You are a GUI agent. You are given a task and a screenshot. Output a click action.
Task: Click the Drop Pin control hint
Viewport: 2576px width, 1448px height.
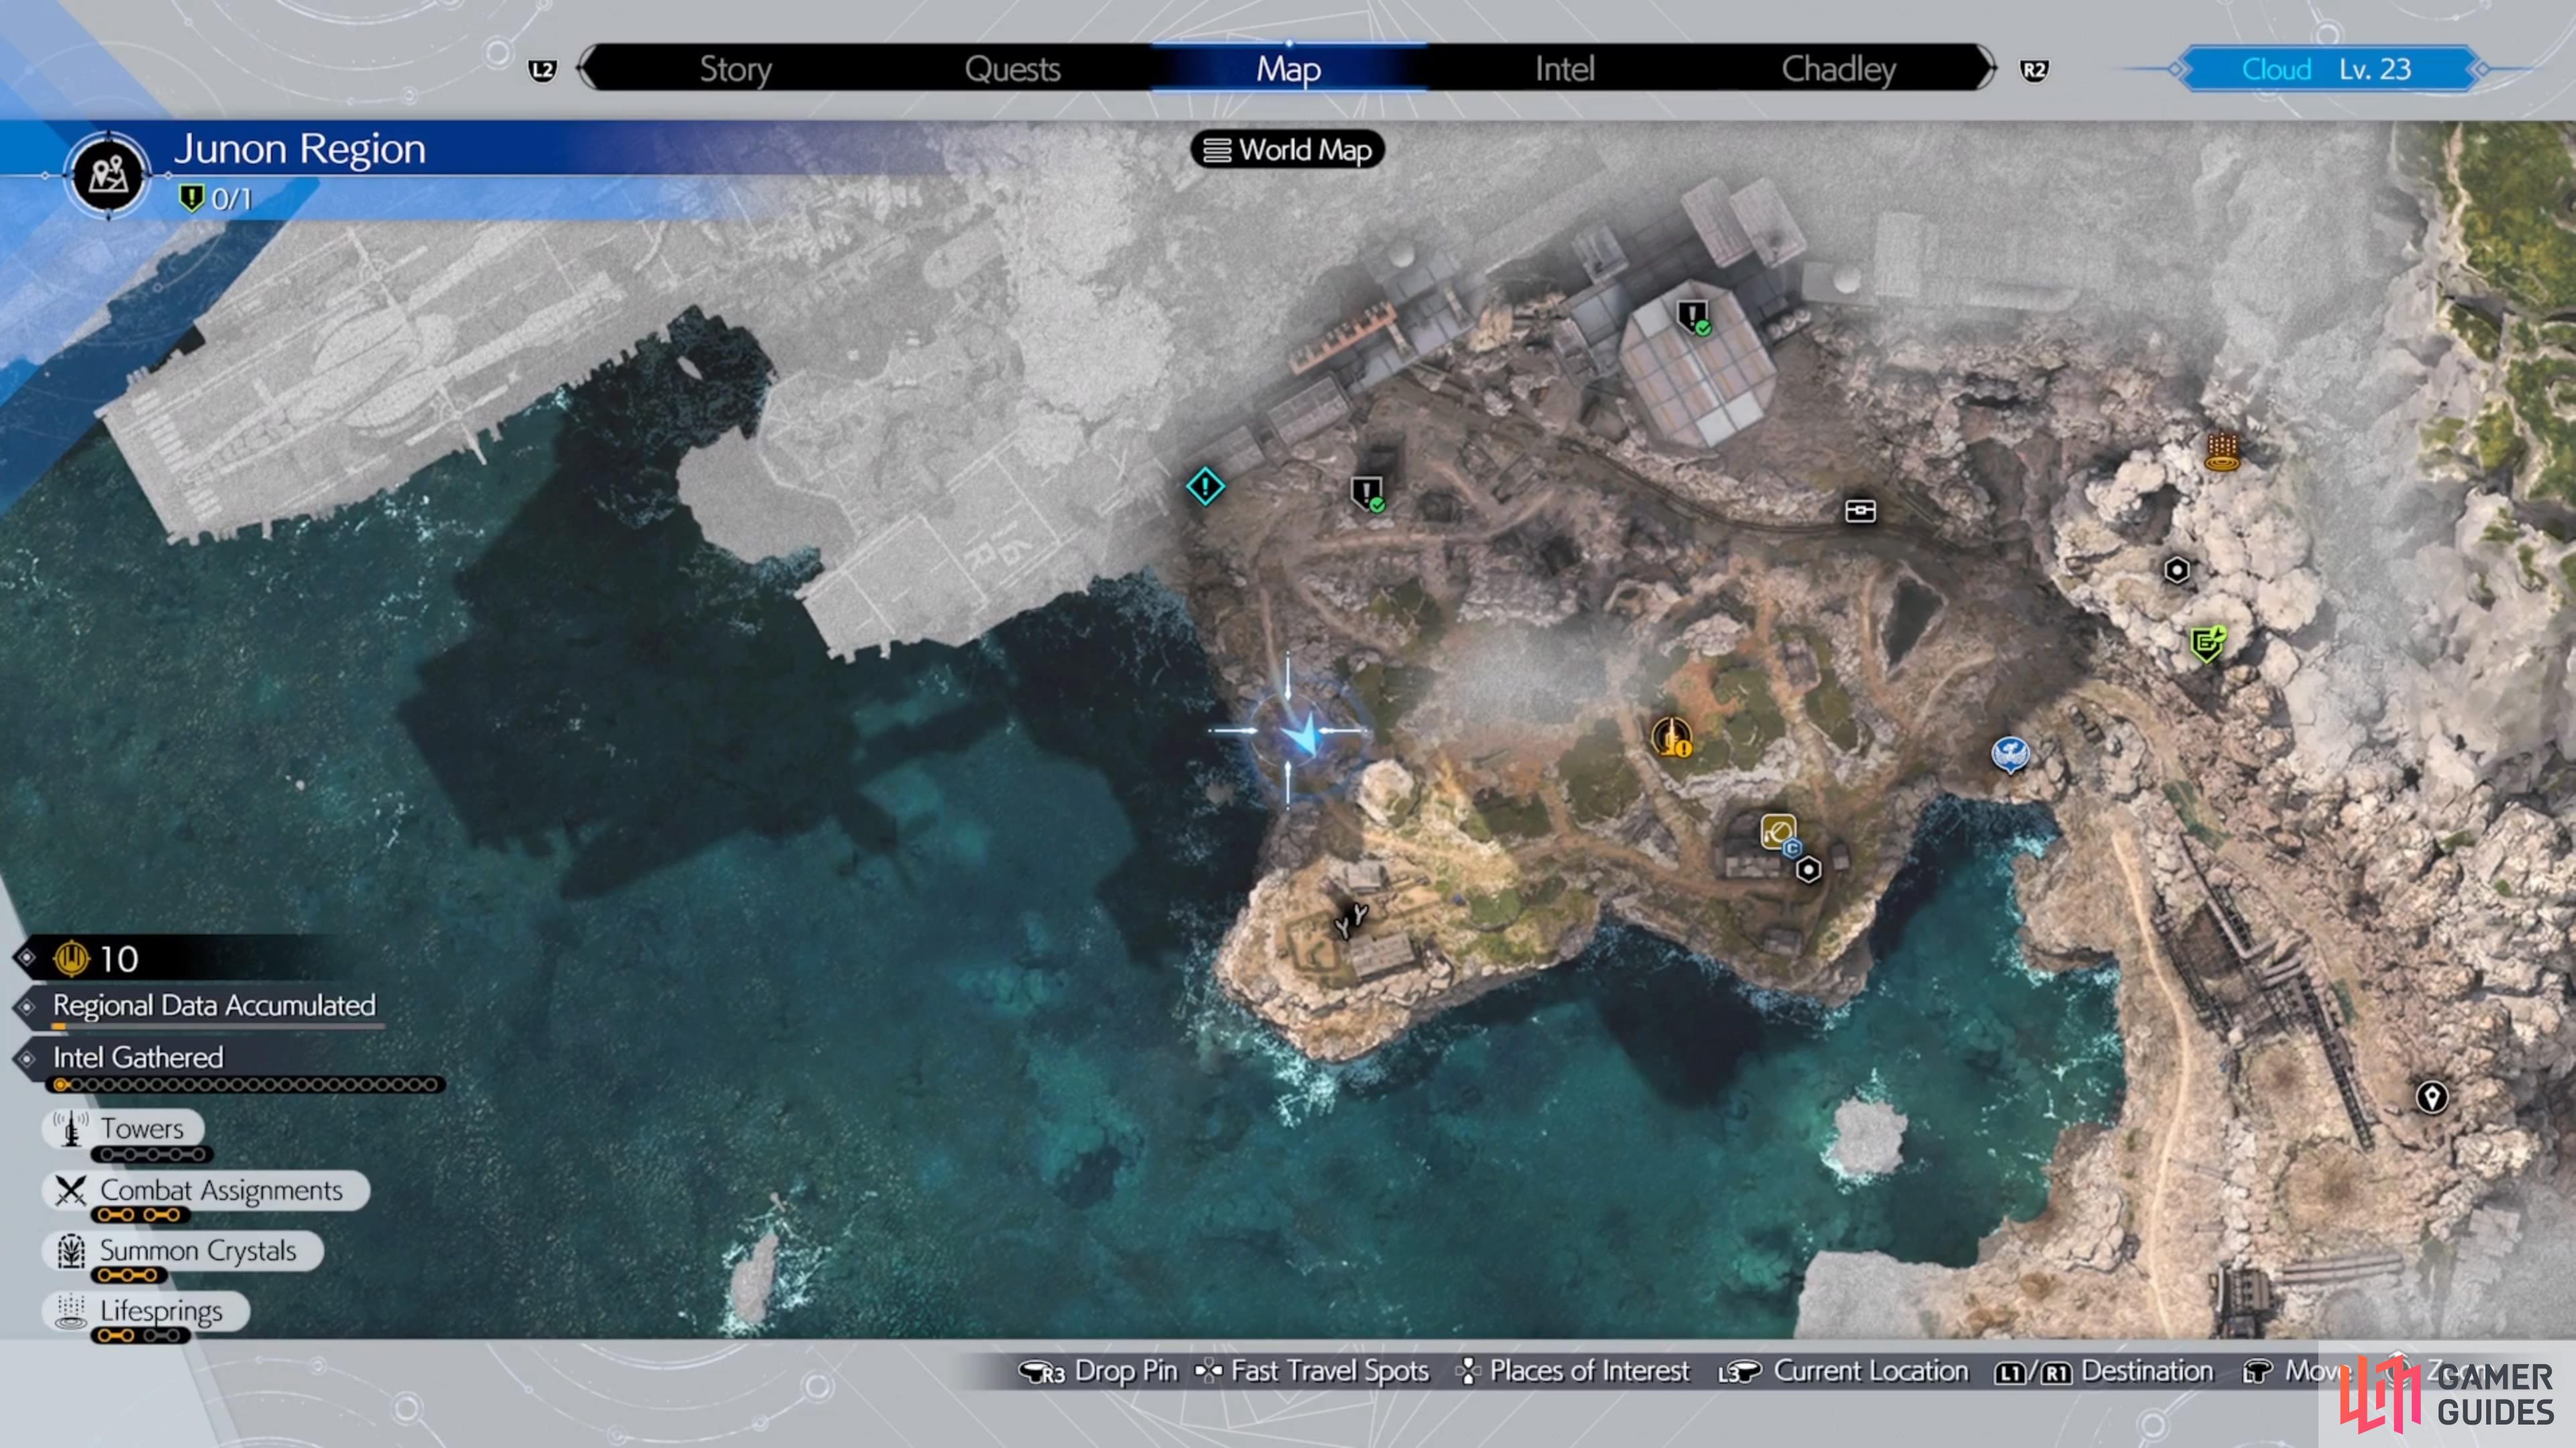[x=1098, y=1371]
